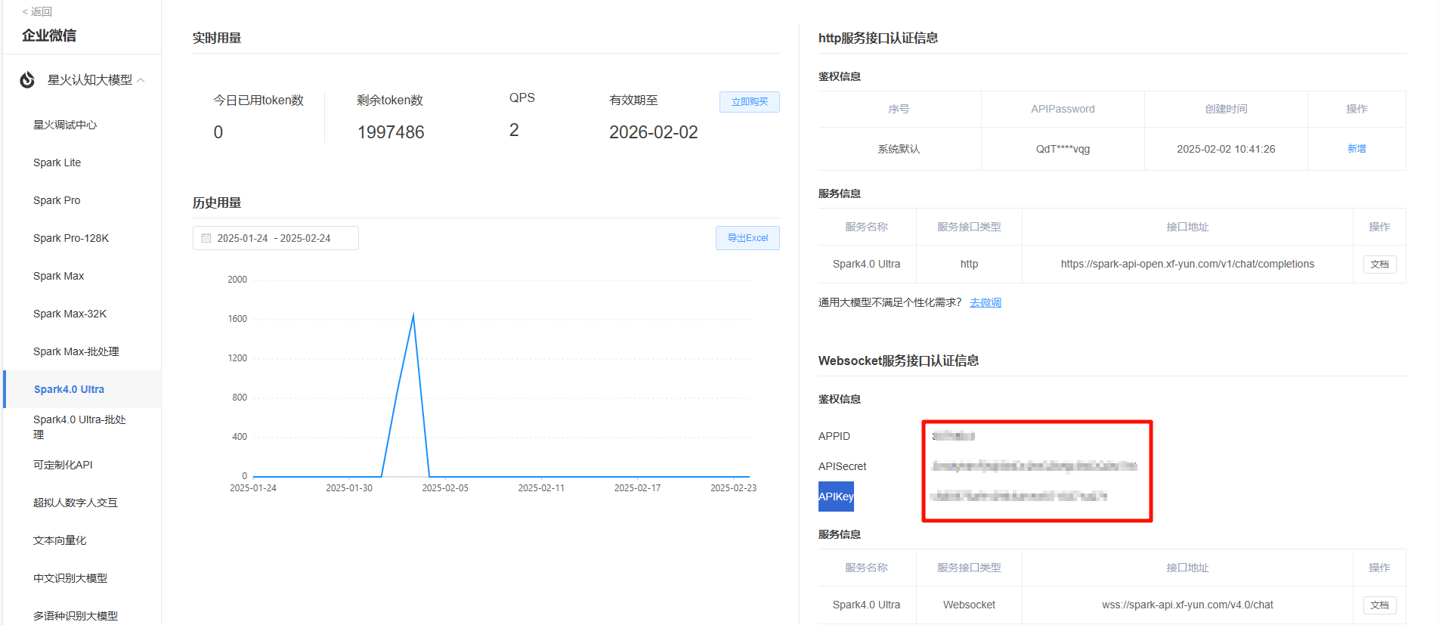
Task: Open the Spark Max-32K page
Action: (70, 314)
